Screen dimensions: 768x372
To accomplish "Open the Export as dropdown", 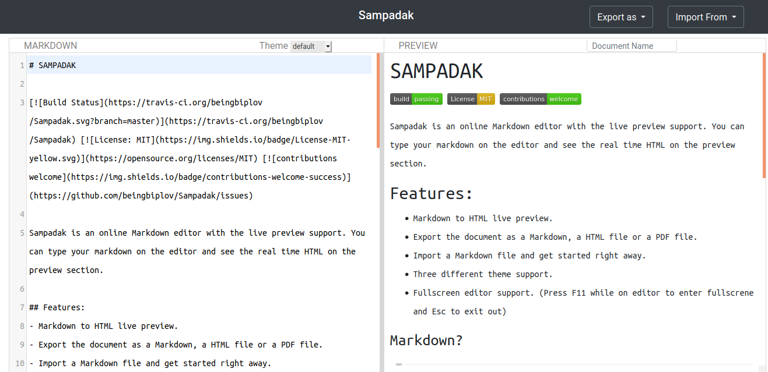I will pos(621,17).
